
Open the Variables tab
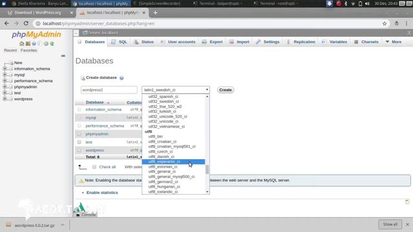(x=334, y=42)
